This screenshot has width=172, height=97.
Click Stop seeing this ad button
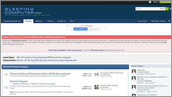coord(81,29)
